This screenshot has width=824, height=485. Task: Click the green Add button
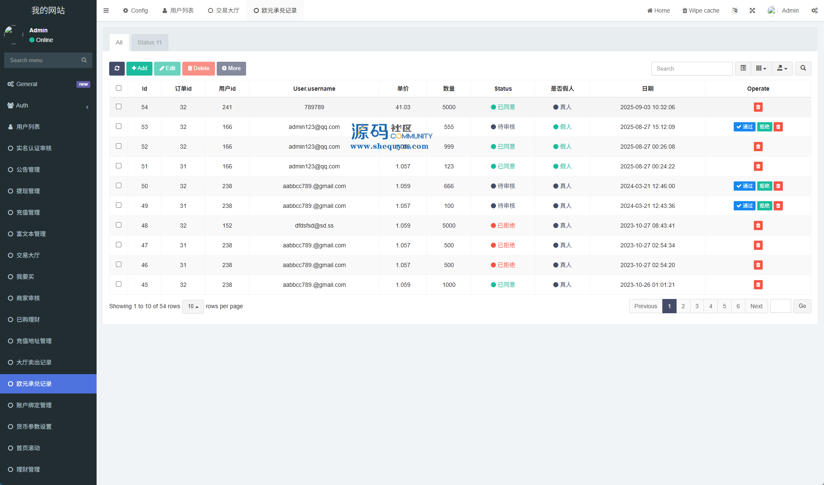(139, 68)
